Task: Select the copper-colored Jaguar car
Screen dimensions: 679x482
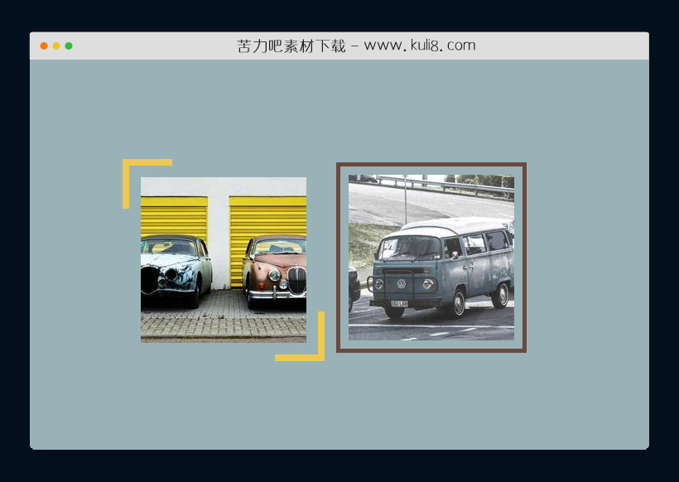Action: click(277, 269)
